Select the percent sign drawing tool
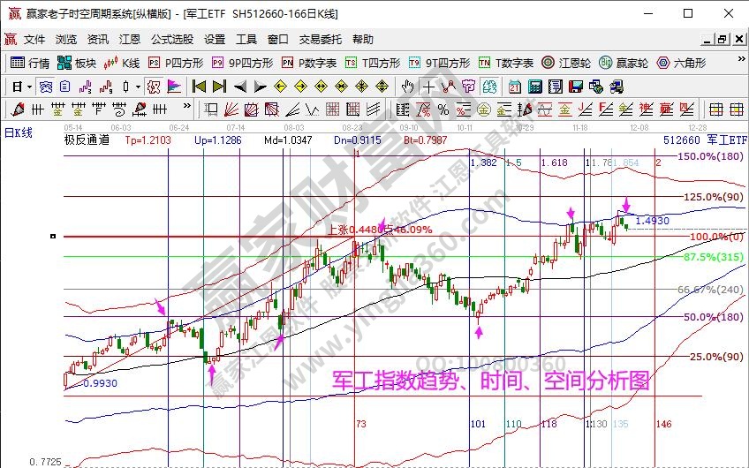Viewport: 749px width, 468px height. click(x=443, y=109)
